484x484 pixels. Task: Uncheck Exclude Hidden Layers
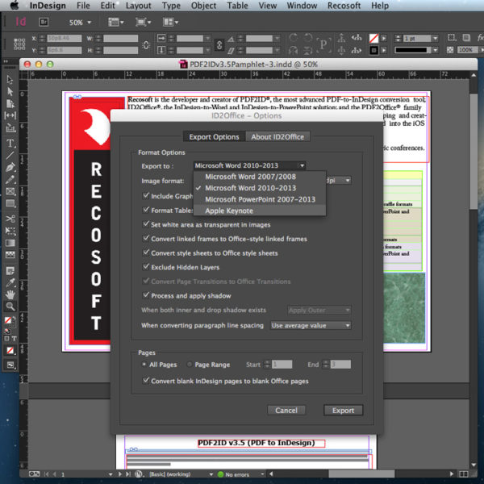coord(146,267)
